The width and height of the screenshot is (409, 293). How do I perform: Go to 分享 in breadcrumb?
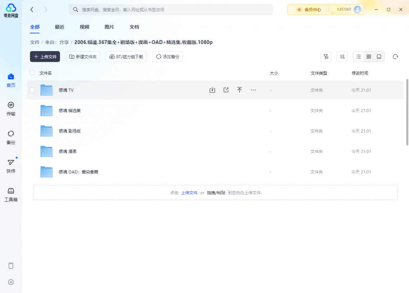point(64,42)
